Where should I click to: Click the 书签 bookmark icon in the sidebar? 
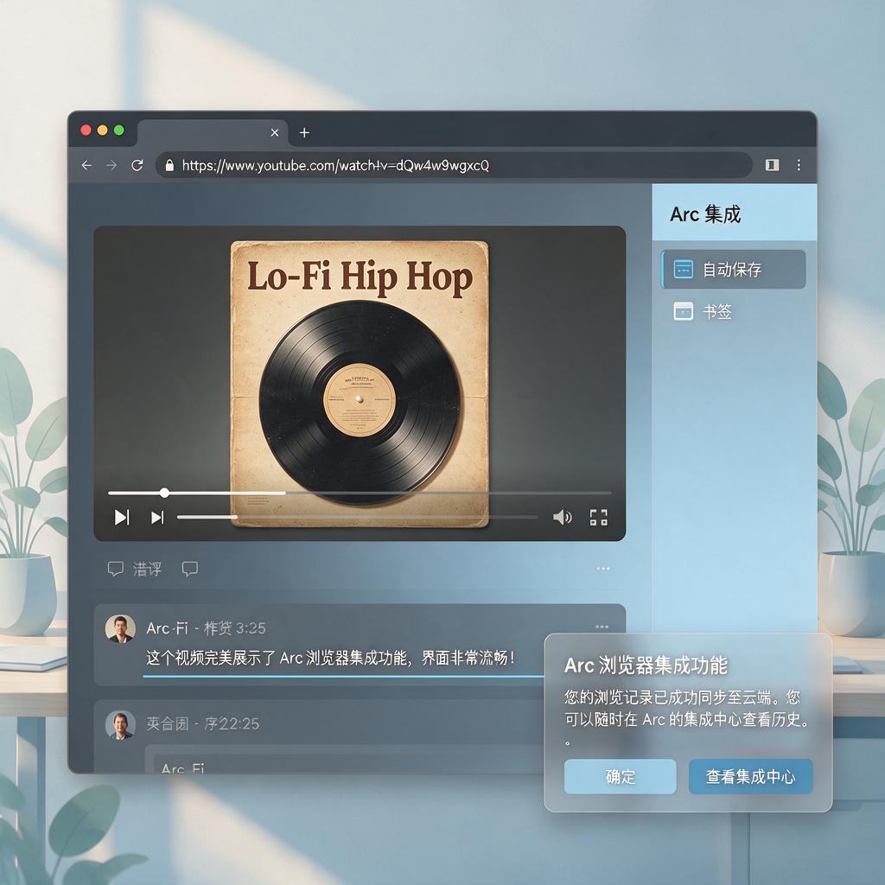(684, 311)
